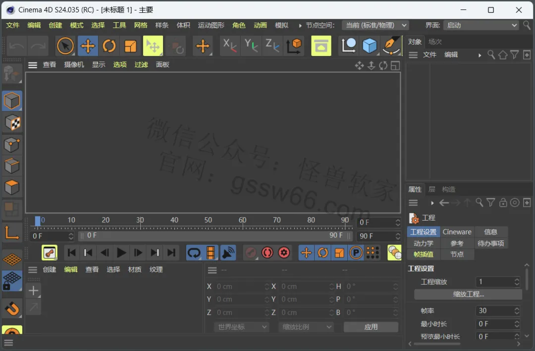The height and width of the screenshot is (351, 535).
Task: Open the 界面 layout dropdown
Action: pos(481,25)
